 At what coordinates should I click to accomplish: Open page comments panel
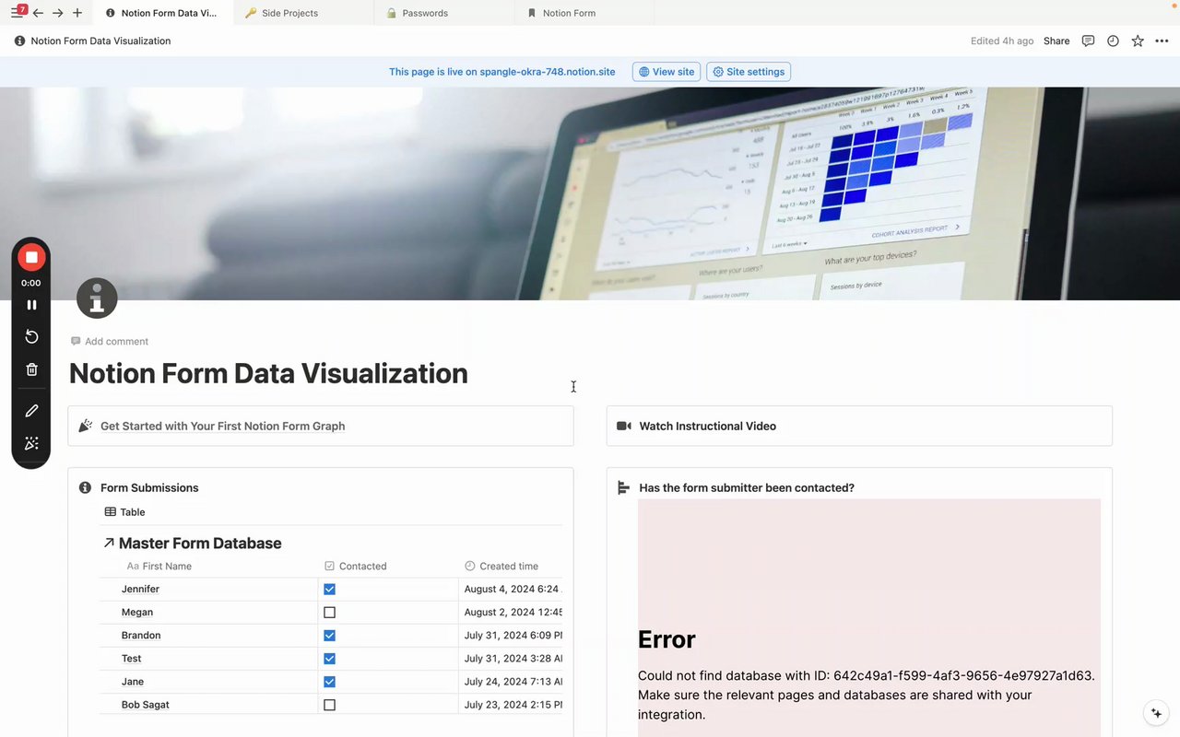coord(1088,41)
